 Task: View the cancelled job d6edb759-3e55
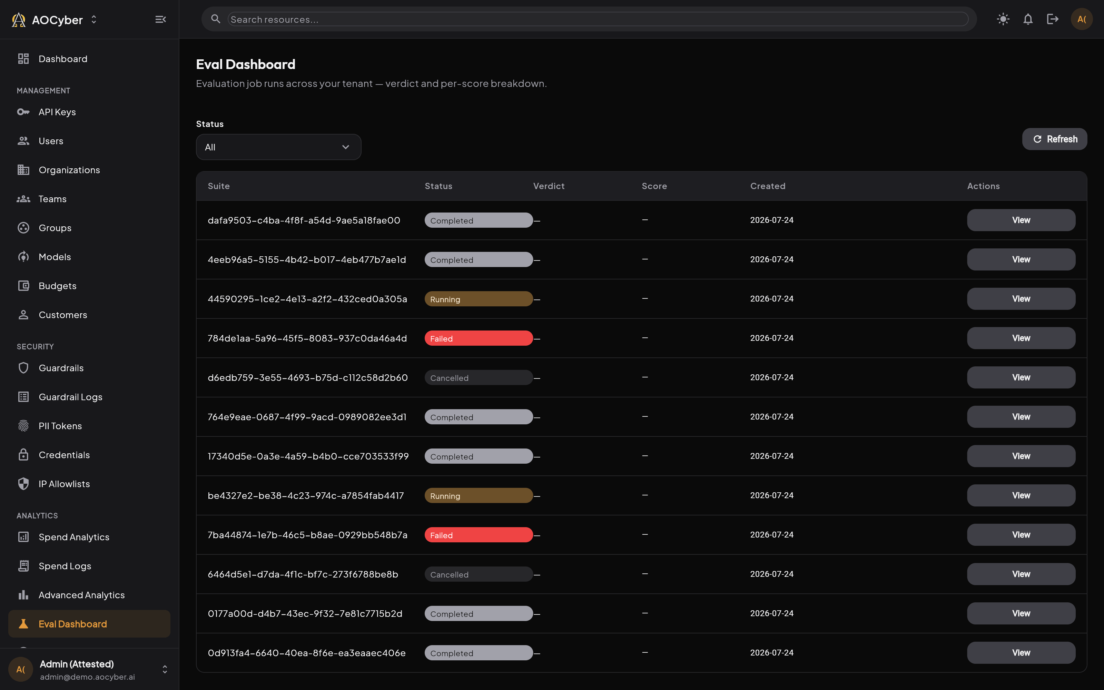[x=1021, y=377]
